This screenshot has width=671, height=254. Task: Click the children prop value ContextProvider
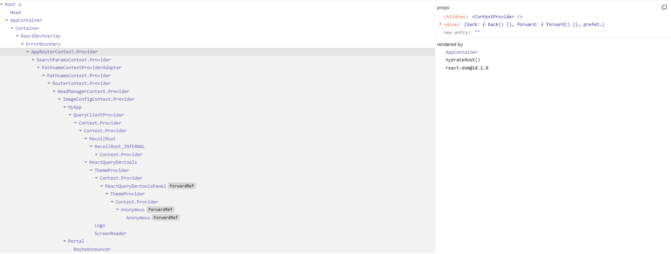pos(497,16)
